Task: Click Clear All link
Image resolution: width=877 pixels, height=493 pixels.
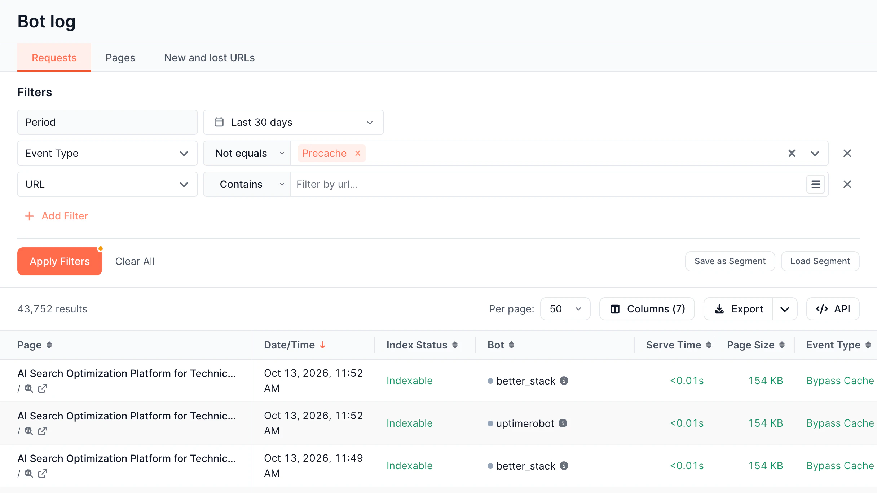Action: point(135,261)
